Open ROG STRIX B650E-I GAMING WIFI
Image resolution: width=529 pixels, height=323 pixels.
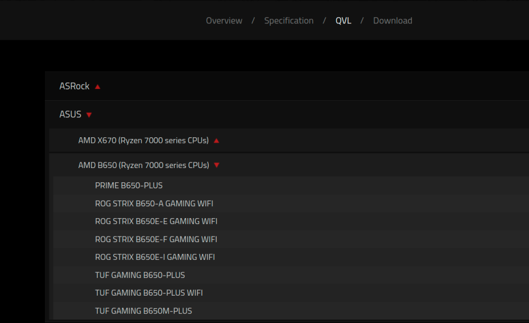click(155, 257)
